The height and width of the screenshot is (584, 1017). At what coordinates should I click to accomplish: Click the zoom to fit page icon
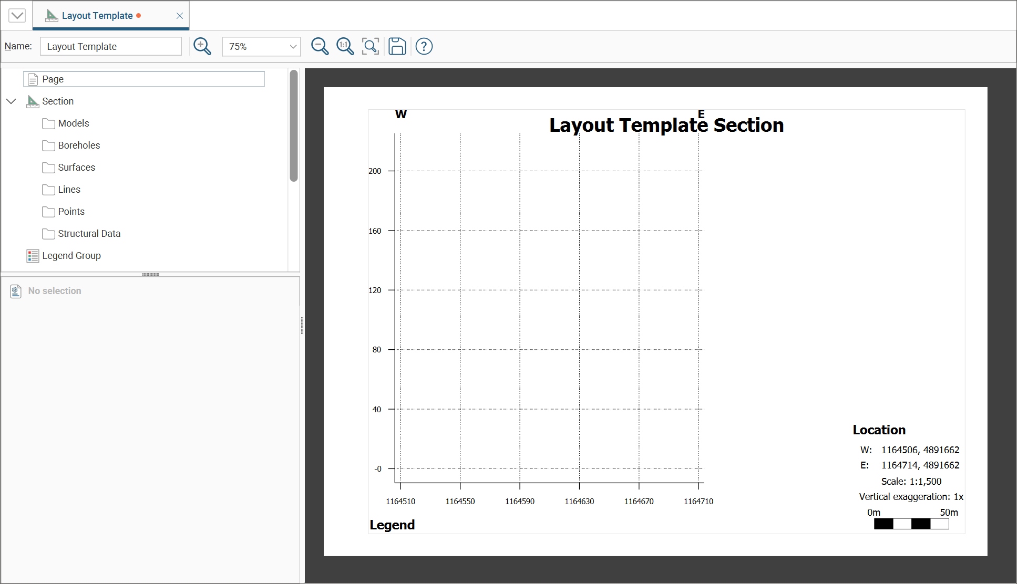371,46
